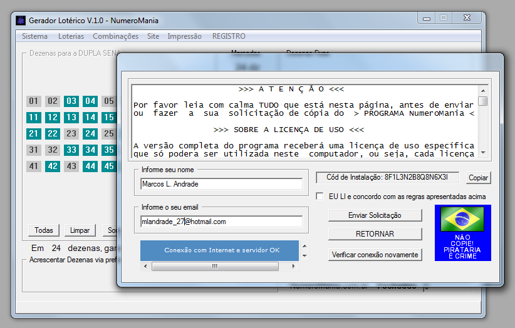Deselect number 34 in the dezenas grid

90,150
